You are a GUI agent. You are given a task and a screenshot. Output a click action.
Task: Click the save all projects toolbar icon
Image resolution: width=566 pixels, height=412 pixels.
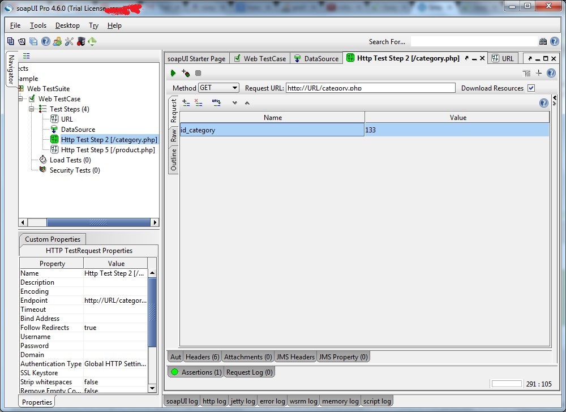33,41
